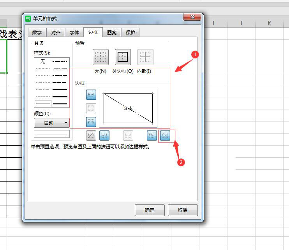Open the 颜色 color dropdown set to 自动

point(51,123)
